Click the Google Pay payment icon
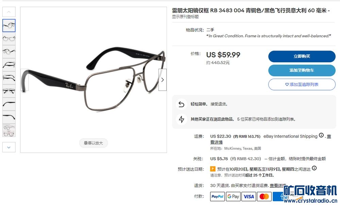 (233, 196)
